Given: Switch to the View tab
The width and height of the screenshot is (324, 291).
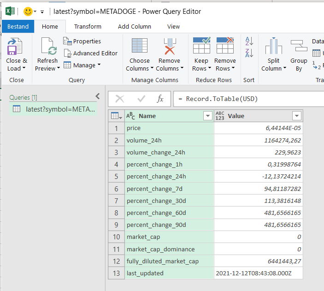Looking at the screenshot, I should [174, 26].
